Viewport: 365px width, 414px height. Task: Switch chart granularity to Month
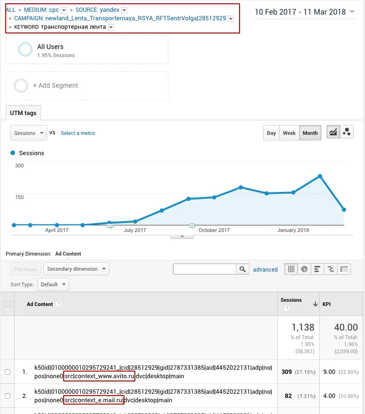click(x=310, y=133)
